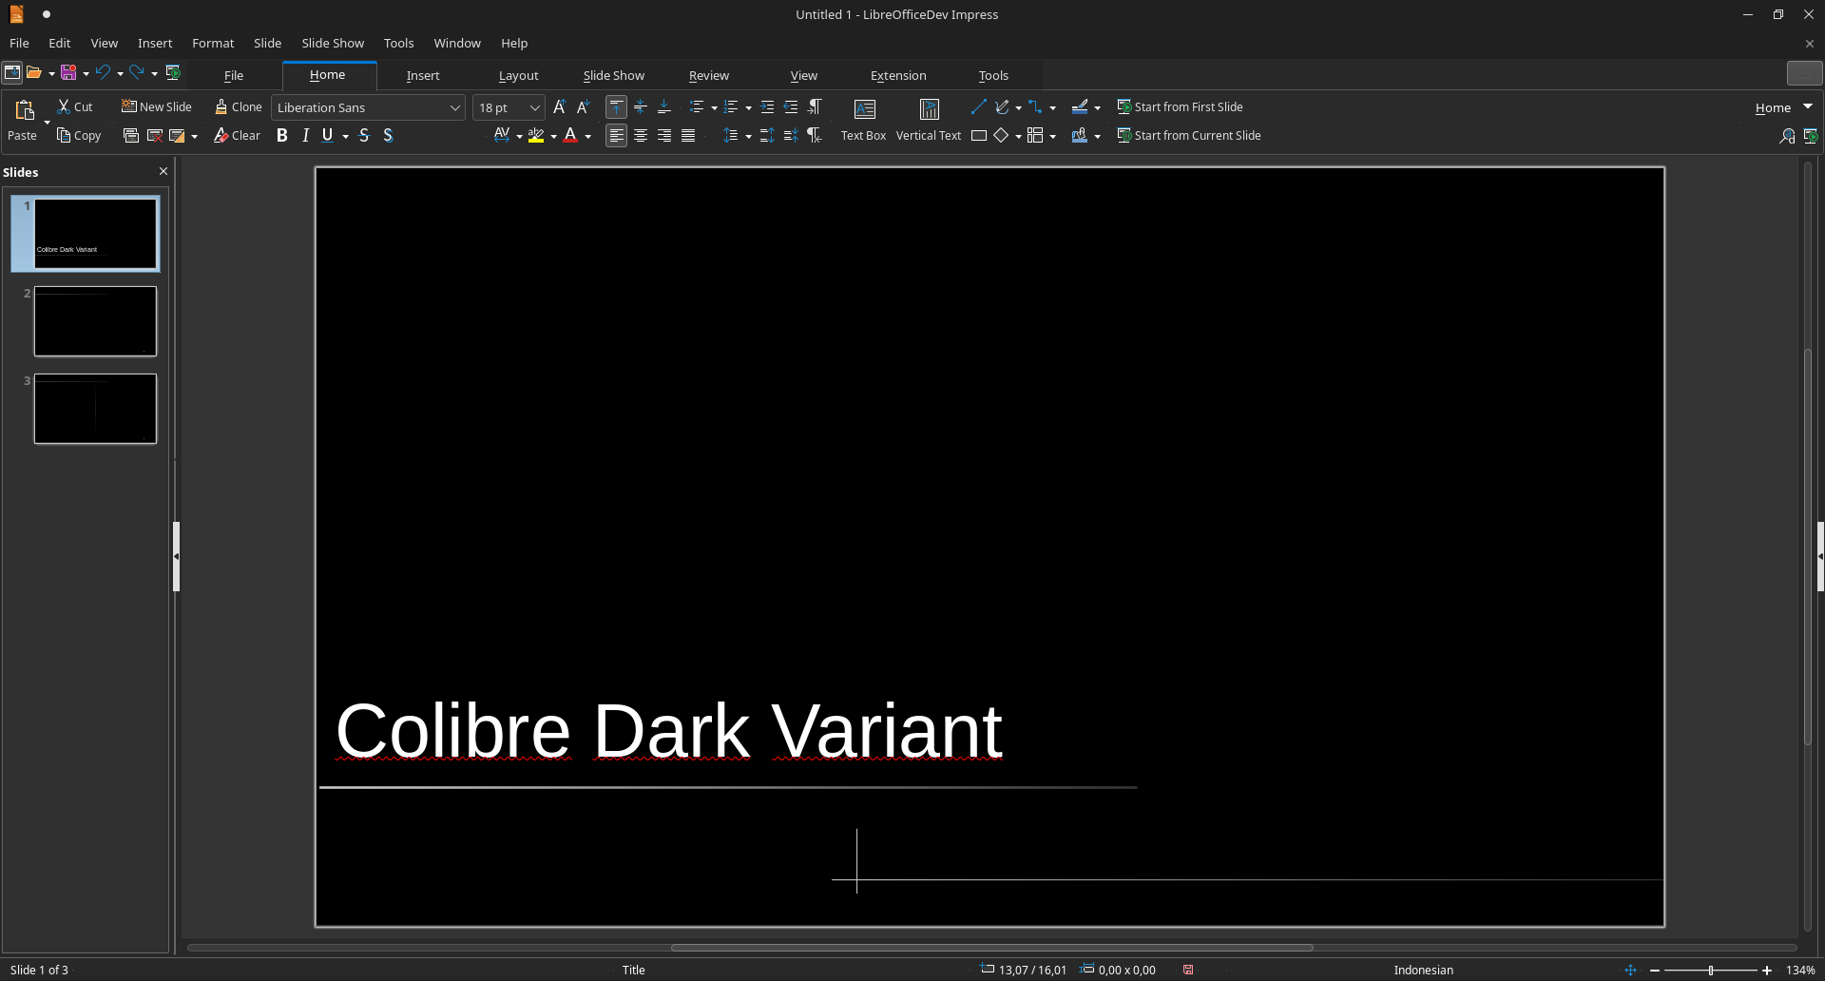1825x981 pixels.
Task: Open the Insert ribbon tab
Action: 423,76
